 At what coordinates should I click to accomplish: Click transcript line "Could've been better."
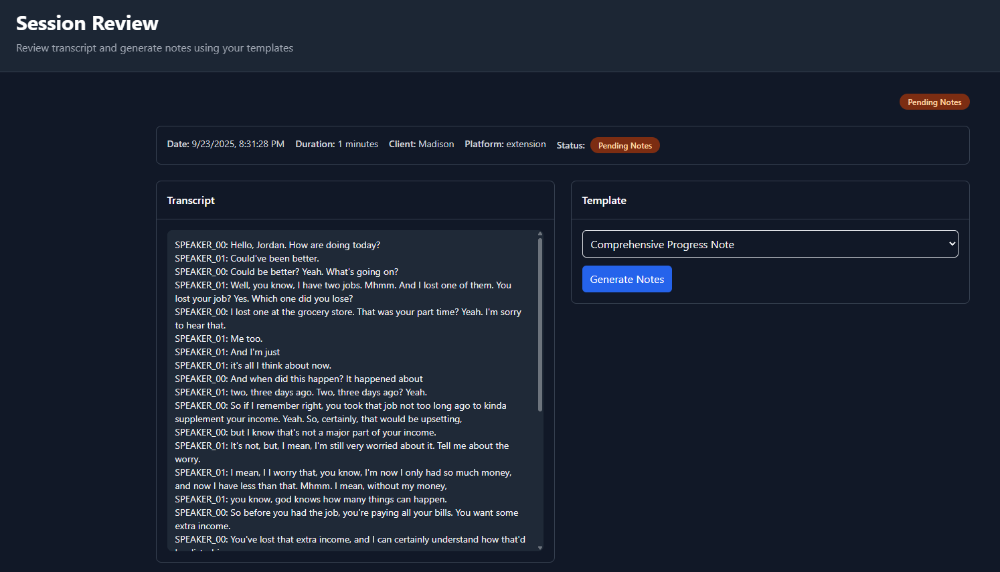pyautogui.click(x=247, y=258)
